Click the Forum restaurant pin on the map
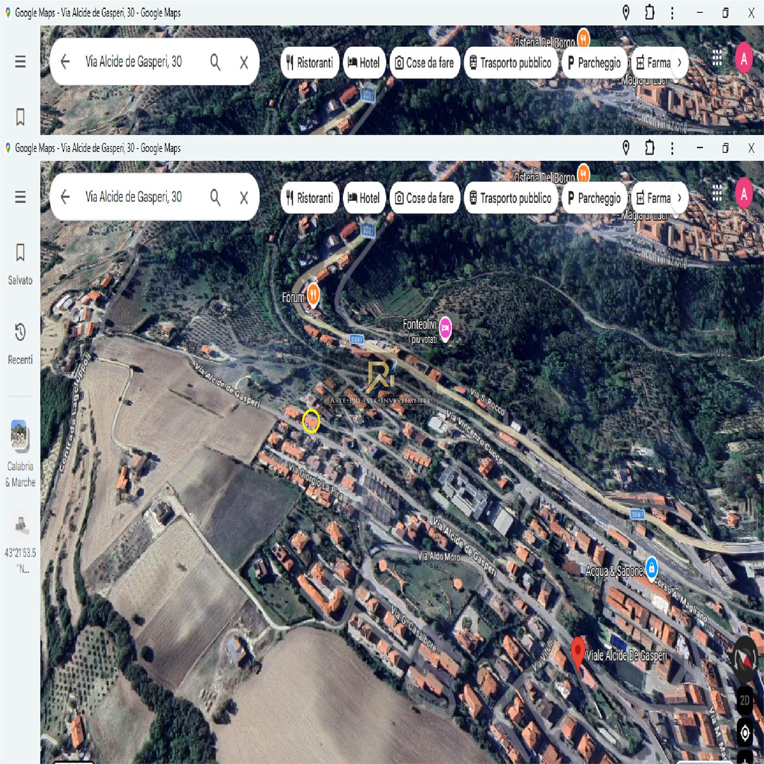764x764 pixels. coord(313,294)
